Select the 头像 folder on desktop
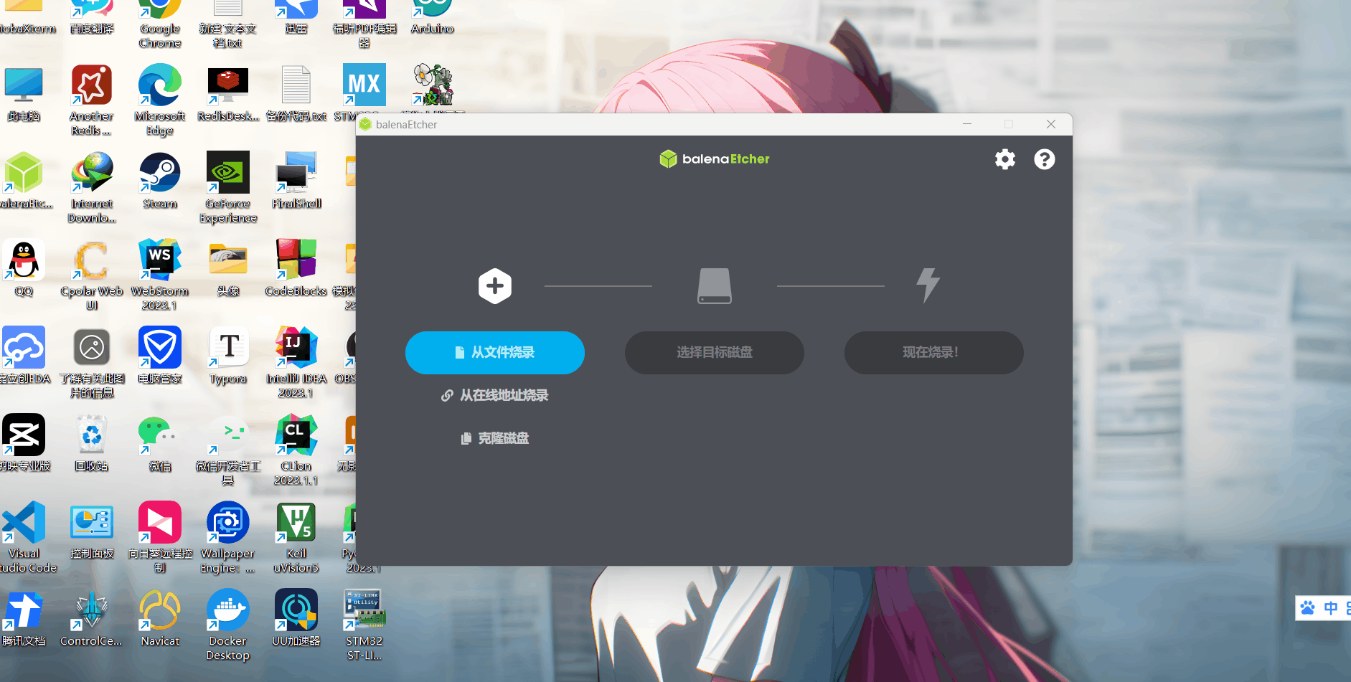The width and height of the screenshot is (1351, 682). (228, 268)
